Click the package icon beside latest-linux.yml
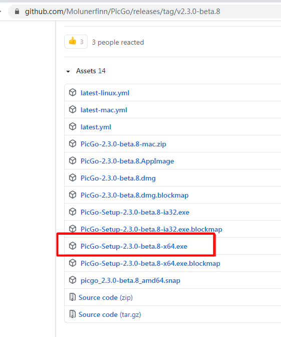The width and height of the screenshot is (281, 337). 73,93
